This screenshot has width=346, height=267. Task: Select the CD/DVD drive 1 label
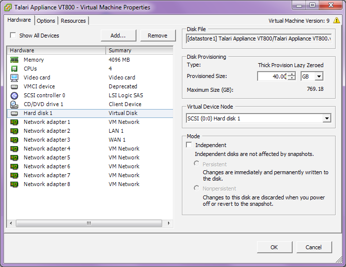coord(43,104)
